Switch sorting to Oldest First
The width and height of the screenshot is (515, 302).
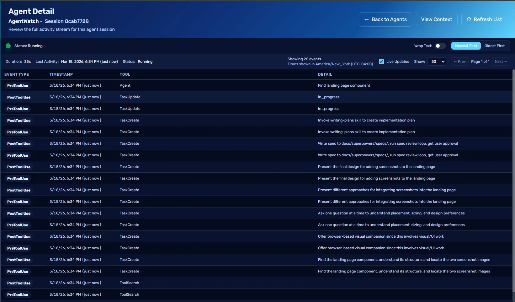pos(495,46)
